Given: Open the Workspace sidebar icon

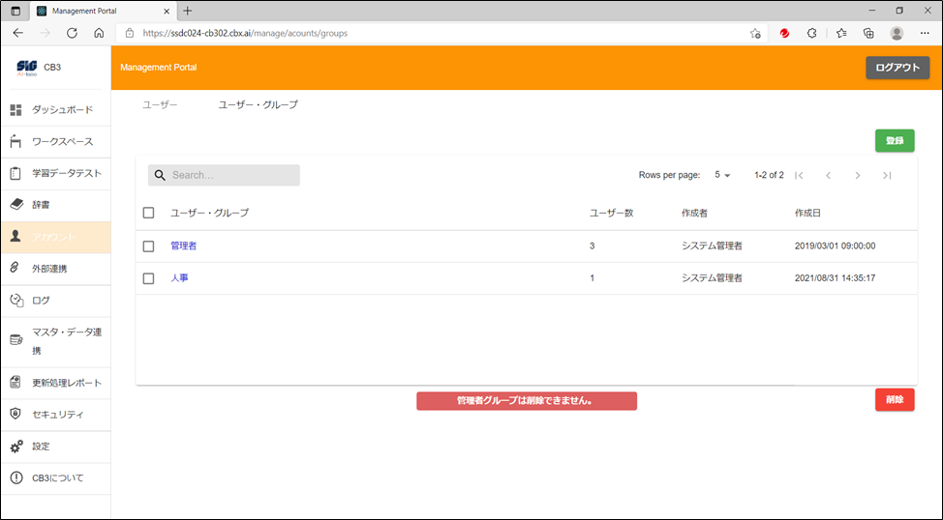Looking at the screenshot, I should [15, 142].
